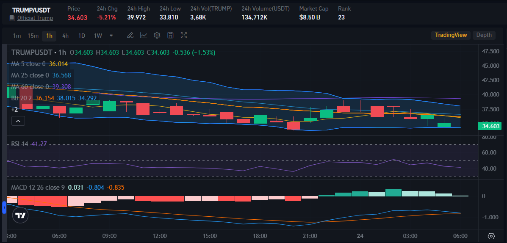Click the 12:00 time axis label

pos(160,235)
